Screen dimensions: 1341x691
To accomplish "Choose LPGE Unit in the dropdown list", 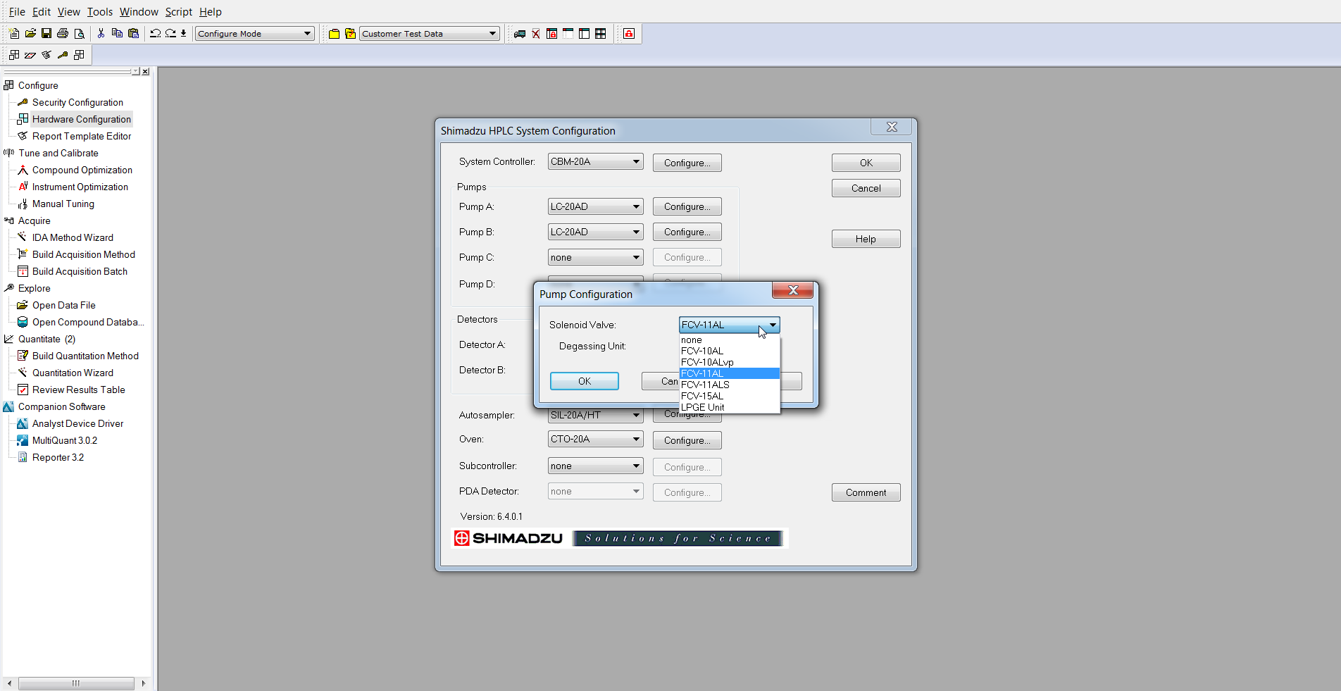I will pos(730,407).
